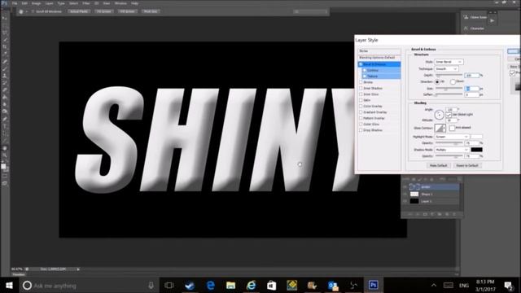
Task: Open the Image menu
Action: pyautogui.click(x=36, y=3)
